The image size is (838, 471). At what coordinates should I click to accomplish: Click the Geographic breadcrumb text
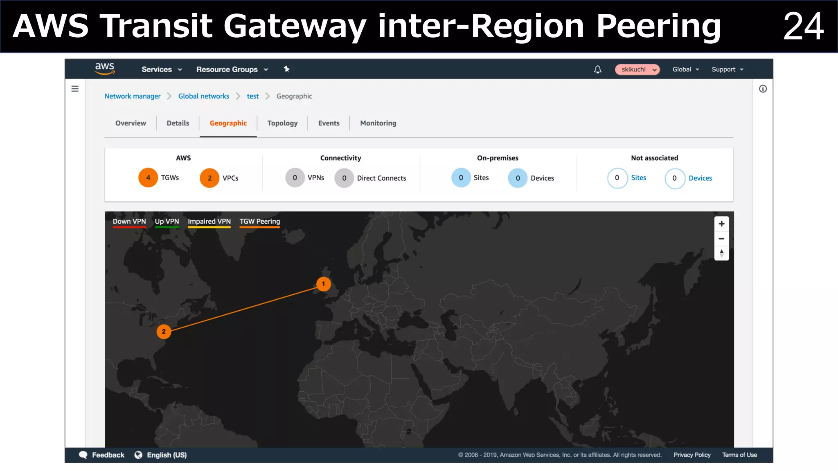(294, 96)
